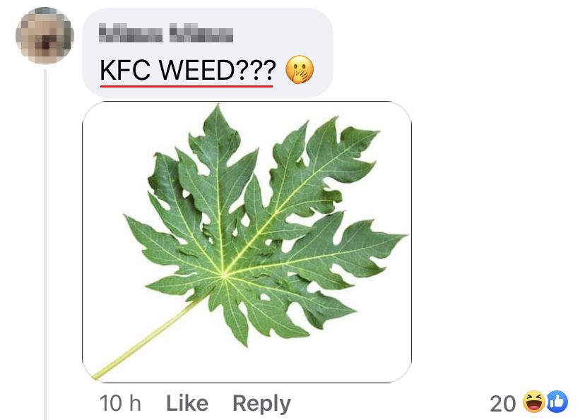Open the blurred commenter name profile link
This screenshot has height=420, width=585.
166,32
